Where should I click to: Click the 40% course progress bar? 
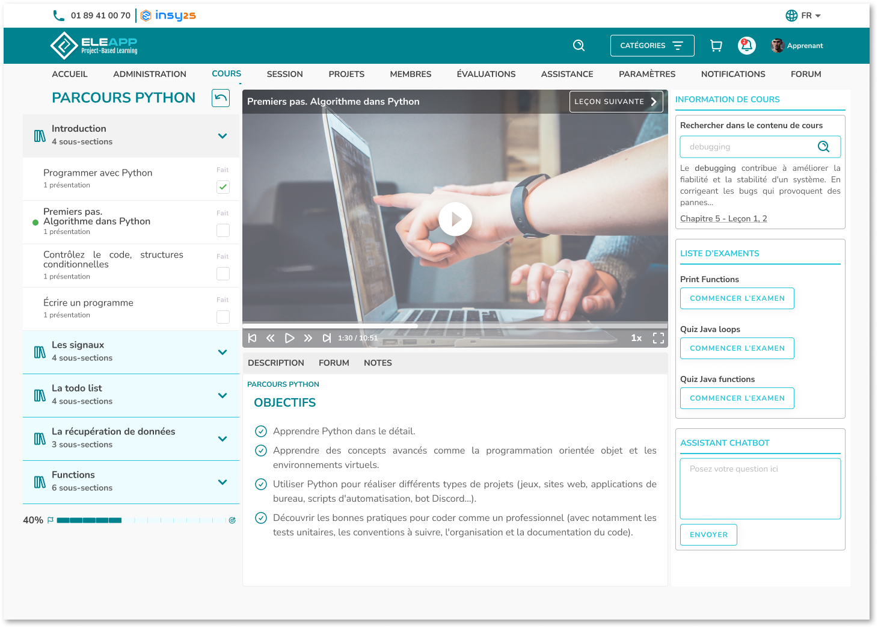(x=141, y=520)
